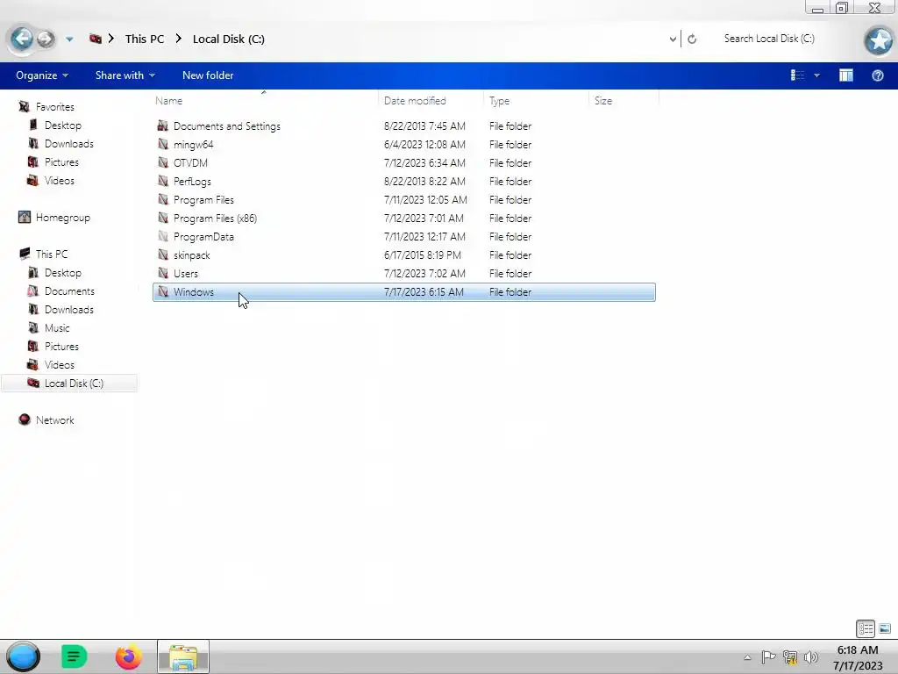The width and height of the screenshot is (898, 674).
Task: Click the drive icon in address bar
Action: (x=95, y=39)
